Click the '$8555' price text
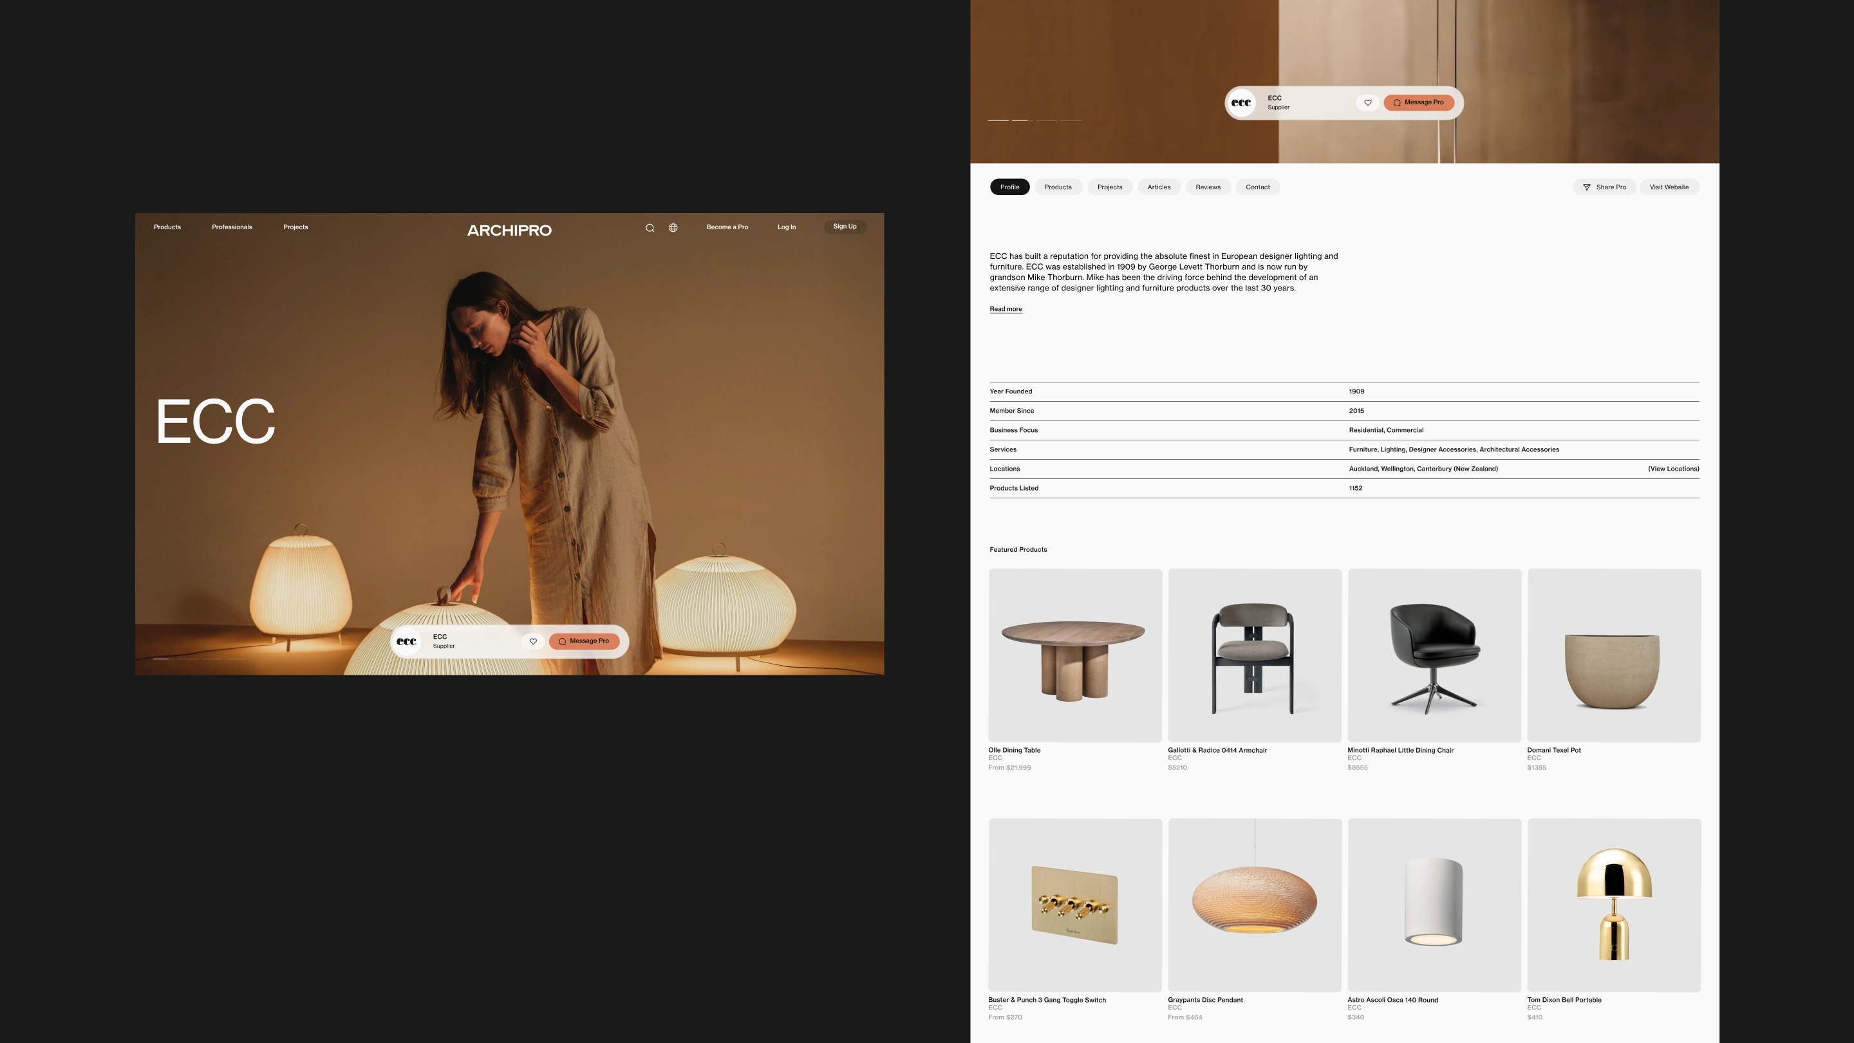Viewport: 1854px width, 1043px height. (x=1358, y=767)
